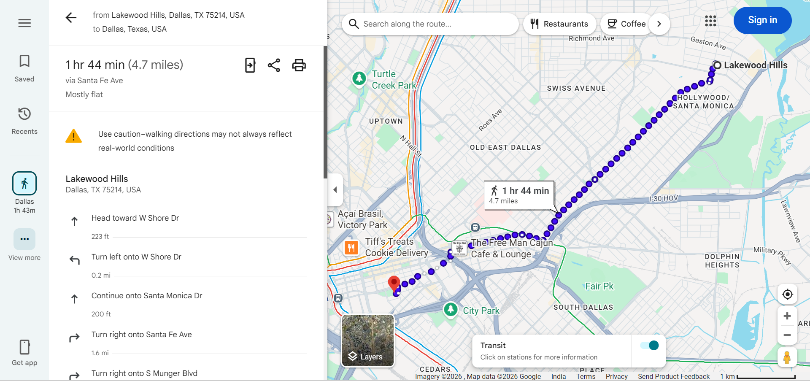The width and height of the screenshot is (810, 381).
Task: Select the walking trip to Dallas shortcut
Action: pyautogui.click(x=24, y=183)
